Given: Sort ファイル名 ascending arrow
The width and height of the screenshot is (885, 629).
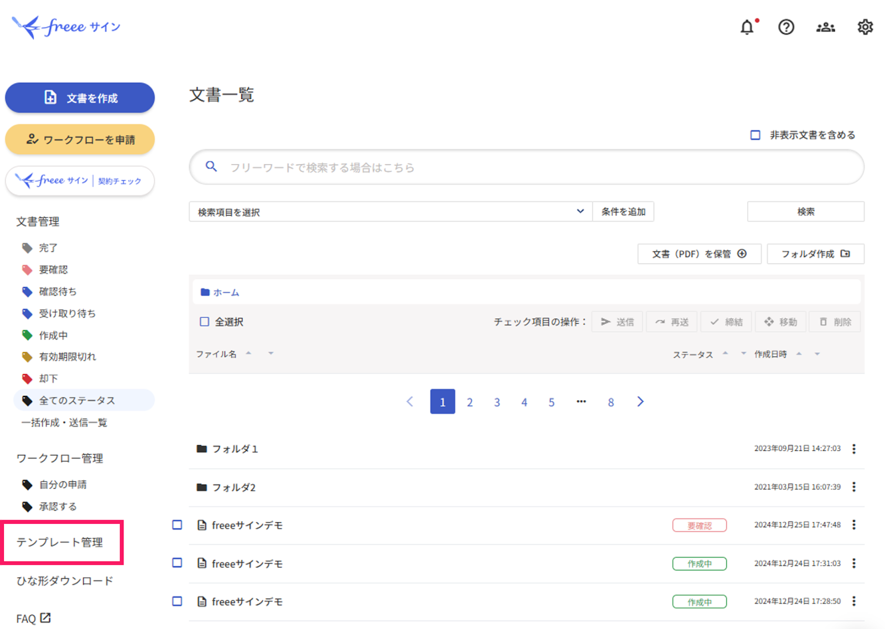Looking at the screenshot, I should (248, 353).
